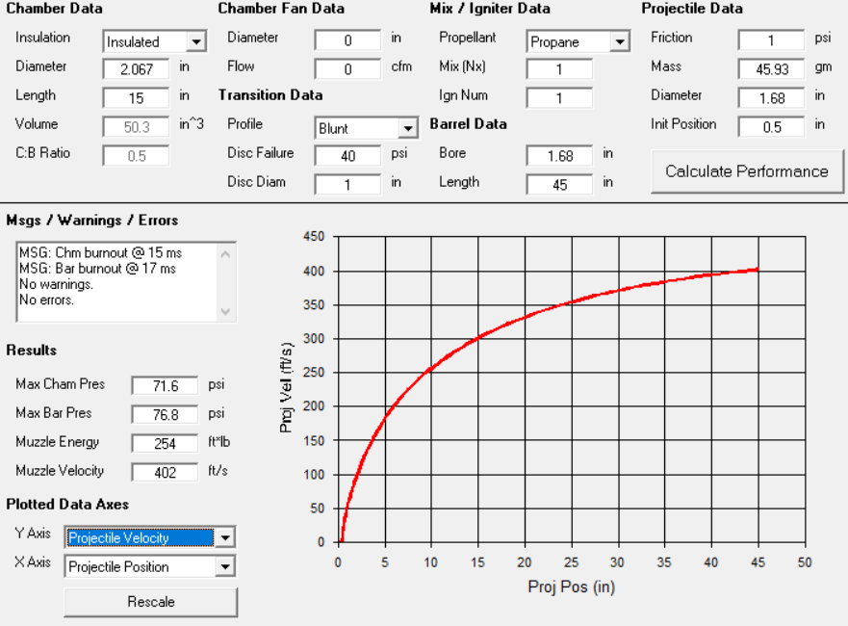This screenshot has height=626, width=848.
Task: Open the Insulation dropdown
Action: 196,41
